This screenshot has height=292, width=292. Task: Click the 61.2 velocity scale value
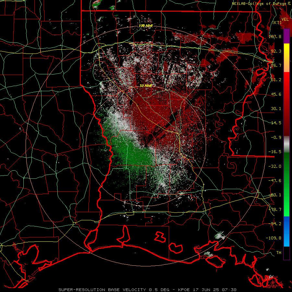[x=276, y=80]
